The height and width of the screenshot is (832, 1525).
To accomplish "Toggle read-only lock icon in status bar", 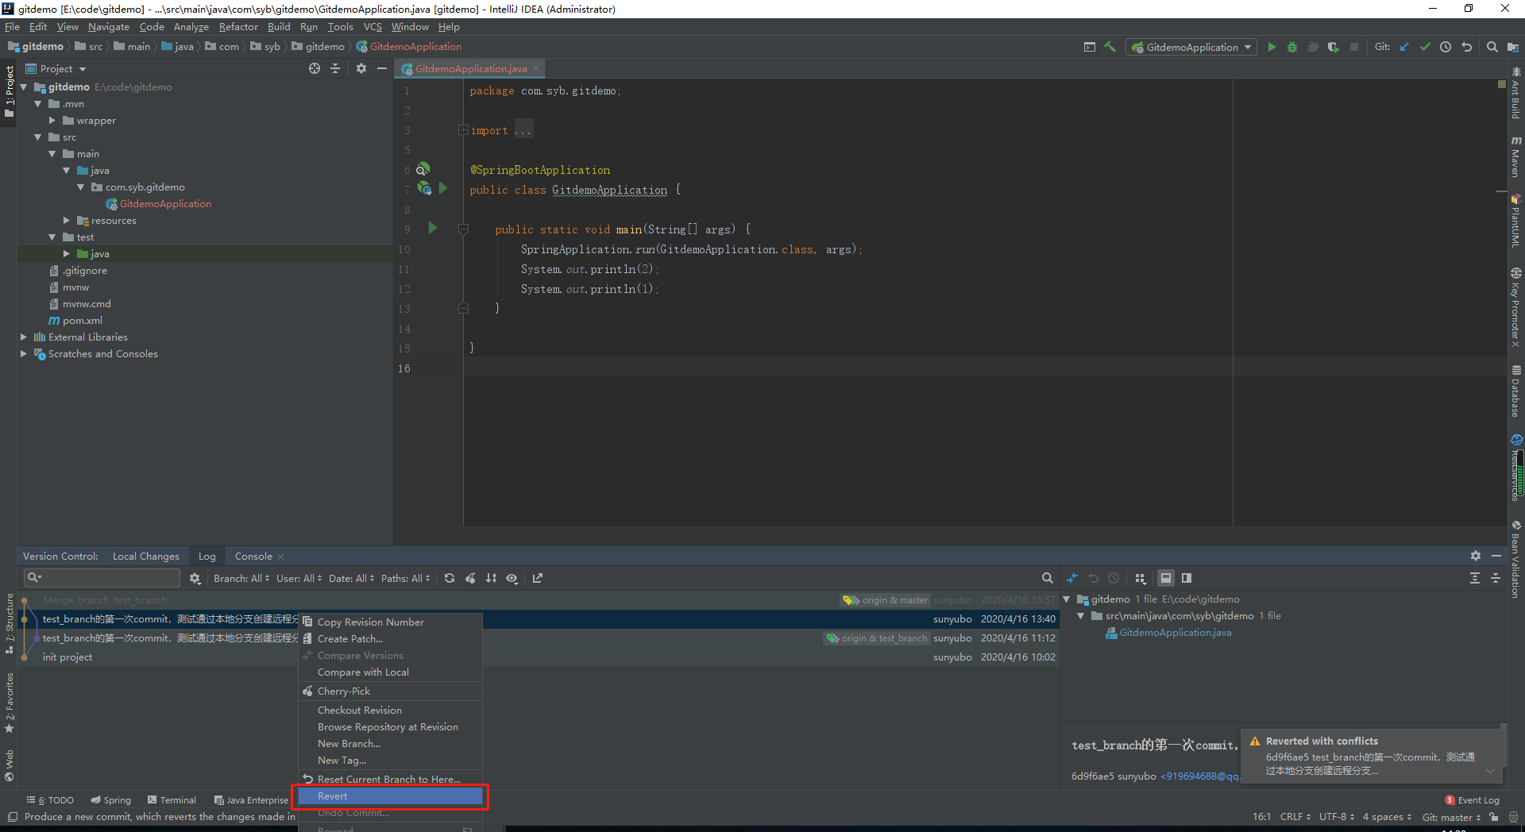I will tap(1494, 817).
